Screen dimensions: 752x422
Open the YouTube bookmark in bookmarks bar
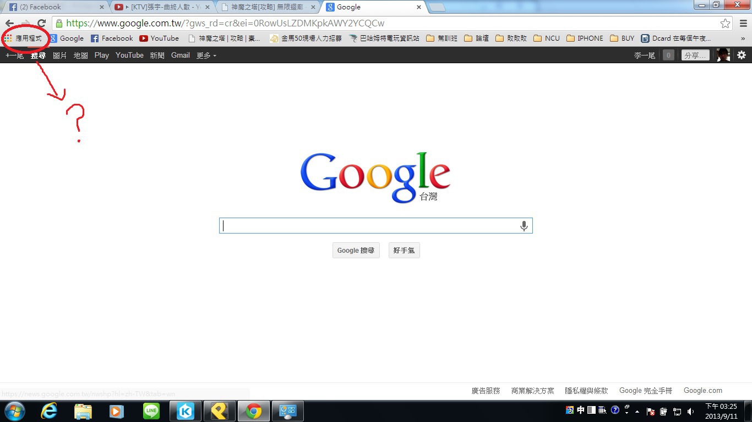coord(159,38)
